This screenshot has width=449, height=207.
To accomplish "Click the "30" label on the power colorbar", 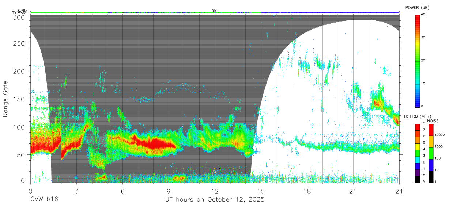I will (x=423, y=38).
